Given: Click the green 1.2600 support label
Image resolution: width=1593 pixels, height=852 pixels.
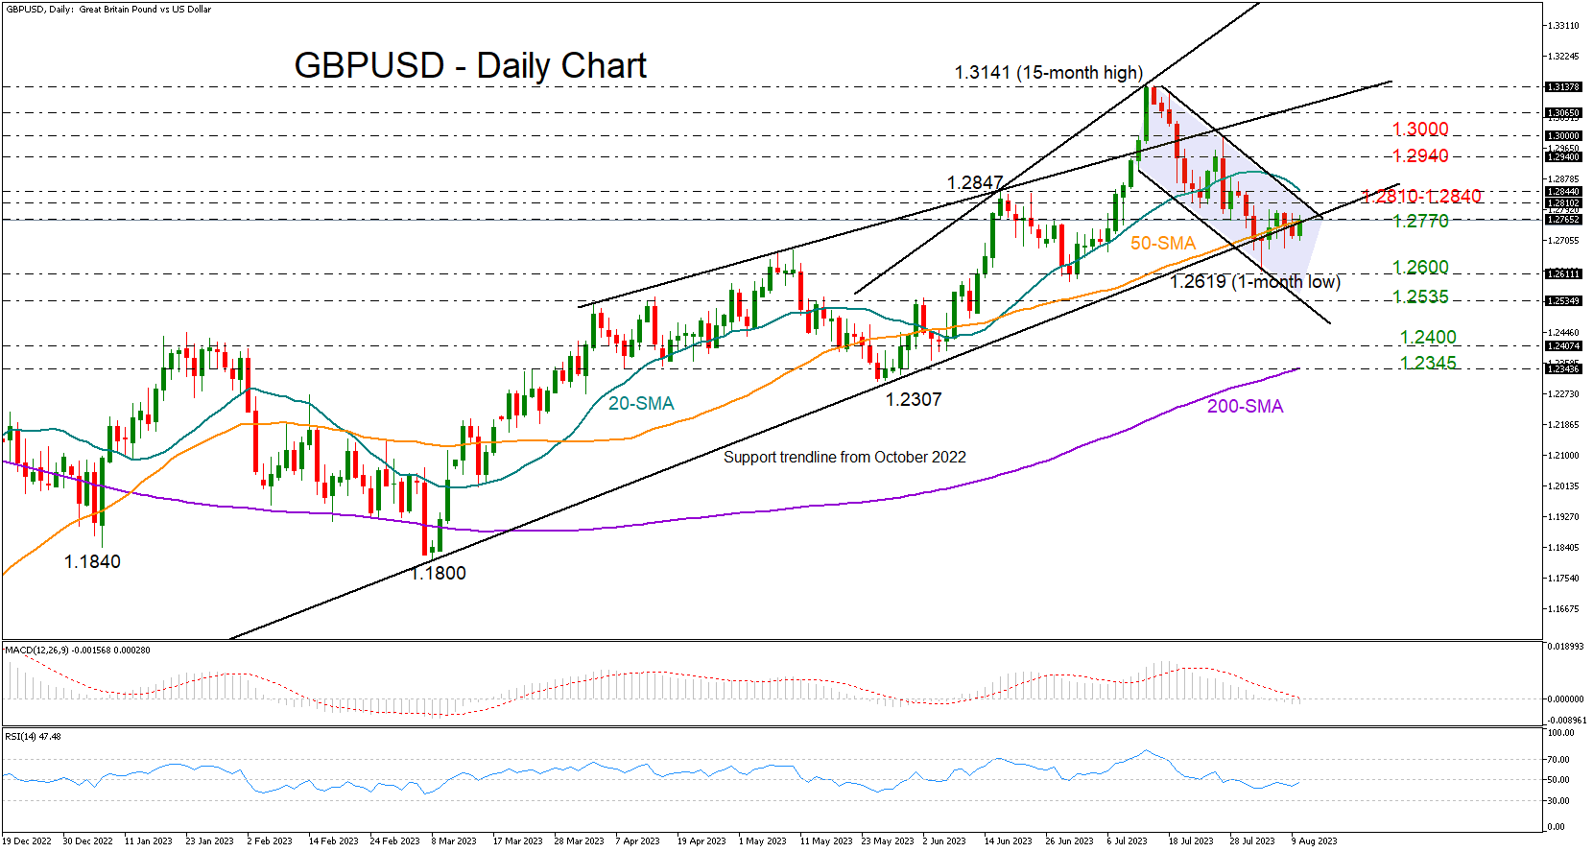Looking at the screenshot, I should pyautogui.click(x=1420, y=268).
